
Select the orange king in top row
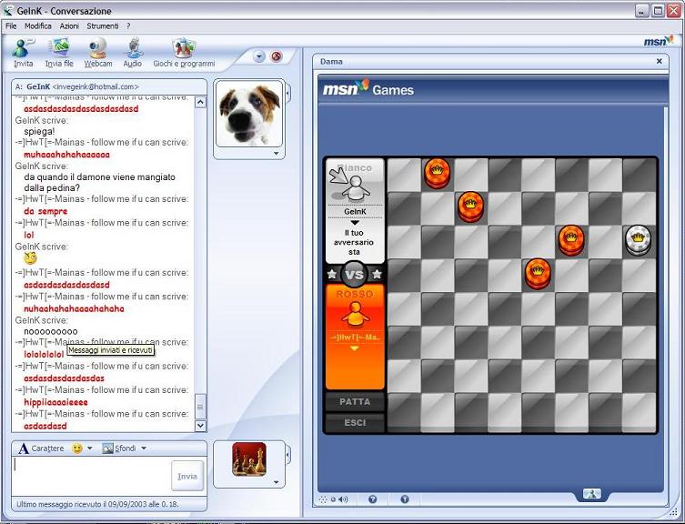click(x=438, y=173)
